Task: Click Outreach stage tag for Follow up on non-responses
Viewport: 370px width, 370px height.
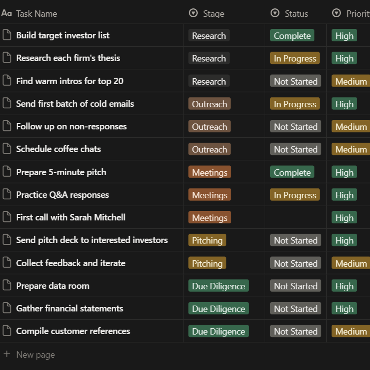Action: click(x=209, y=126)
